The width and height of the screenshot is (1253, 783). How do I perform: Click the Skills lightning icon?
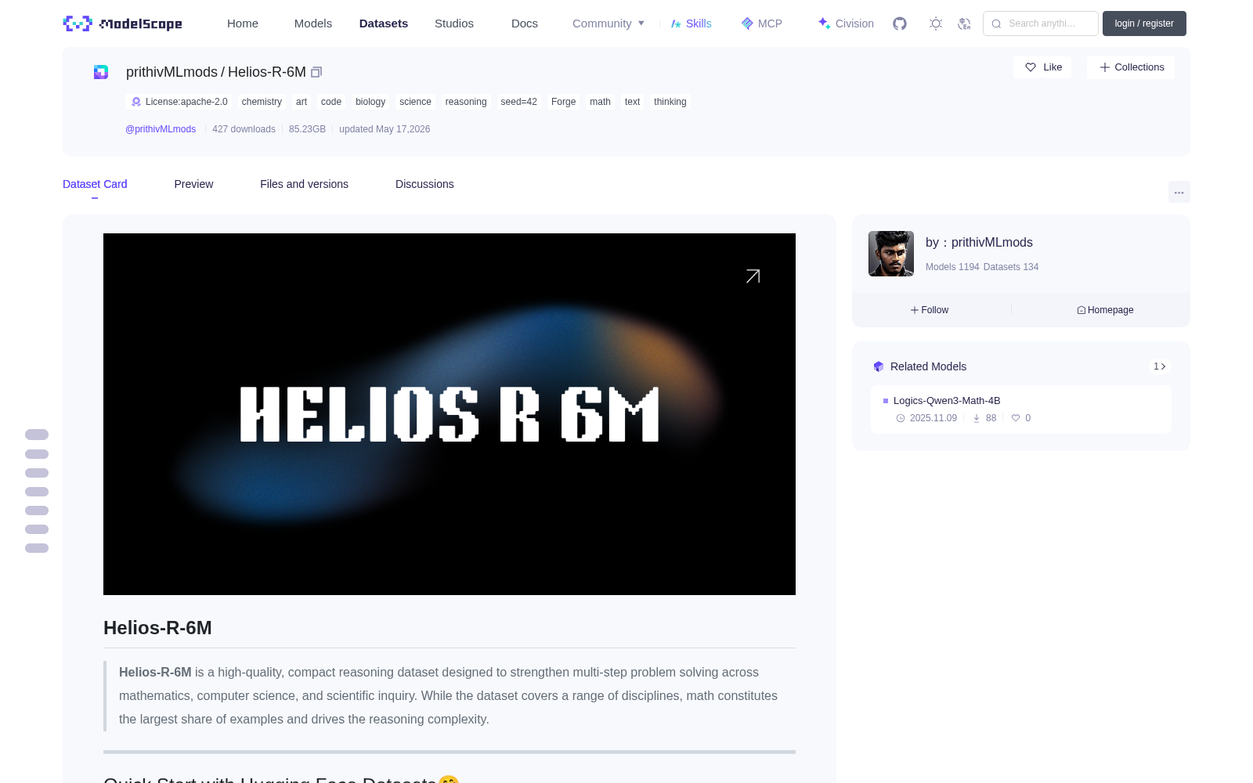[x=676, y=23]
